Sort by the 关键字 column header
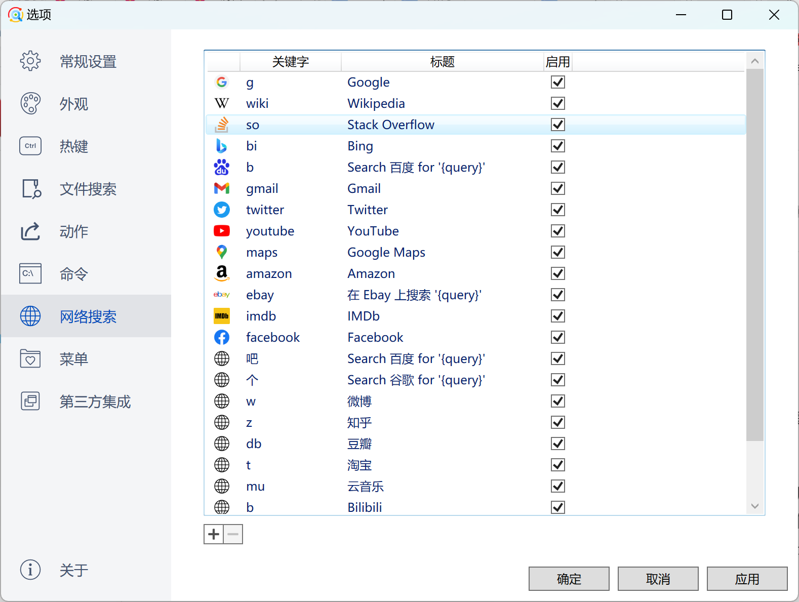 tap(290, 62)
